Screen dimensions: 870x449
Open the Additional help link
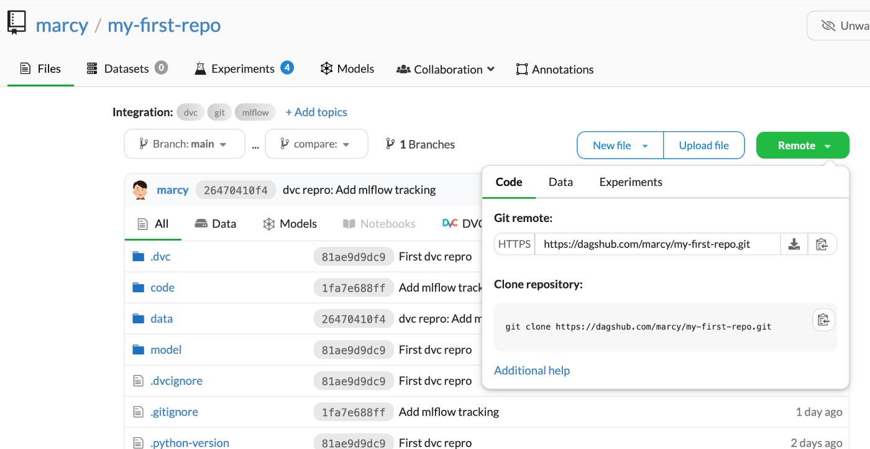point(532,371)
